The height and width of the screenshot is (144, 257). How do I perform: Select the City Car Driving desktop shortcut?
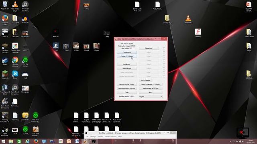[25, 62]
